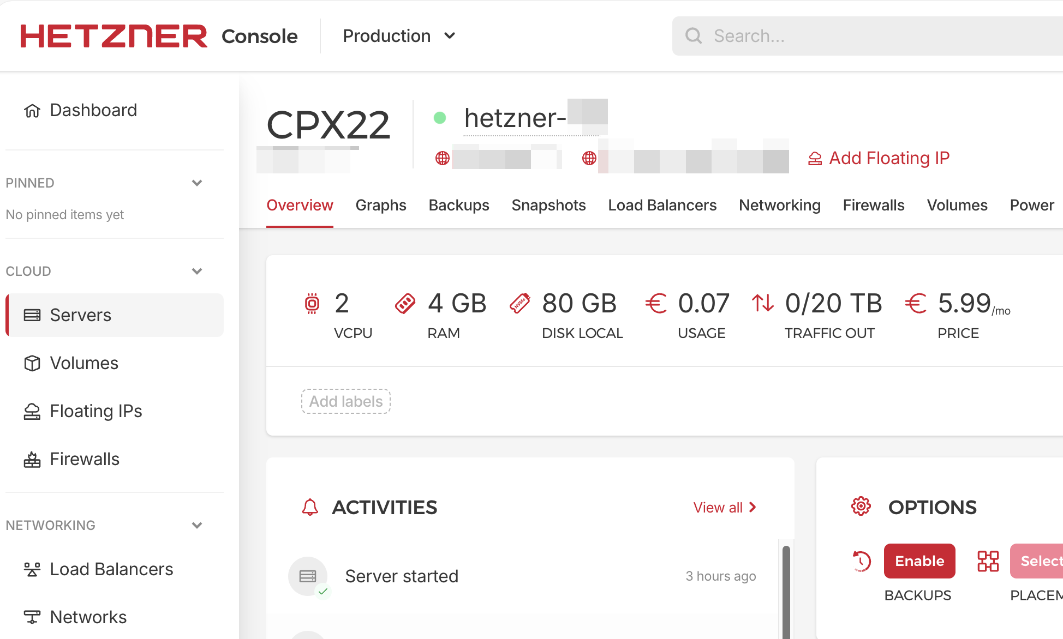Click the Networks sidebar icon

pos(32,617)
